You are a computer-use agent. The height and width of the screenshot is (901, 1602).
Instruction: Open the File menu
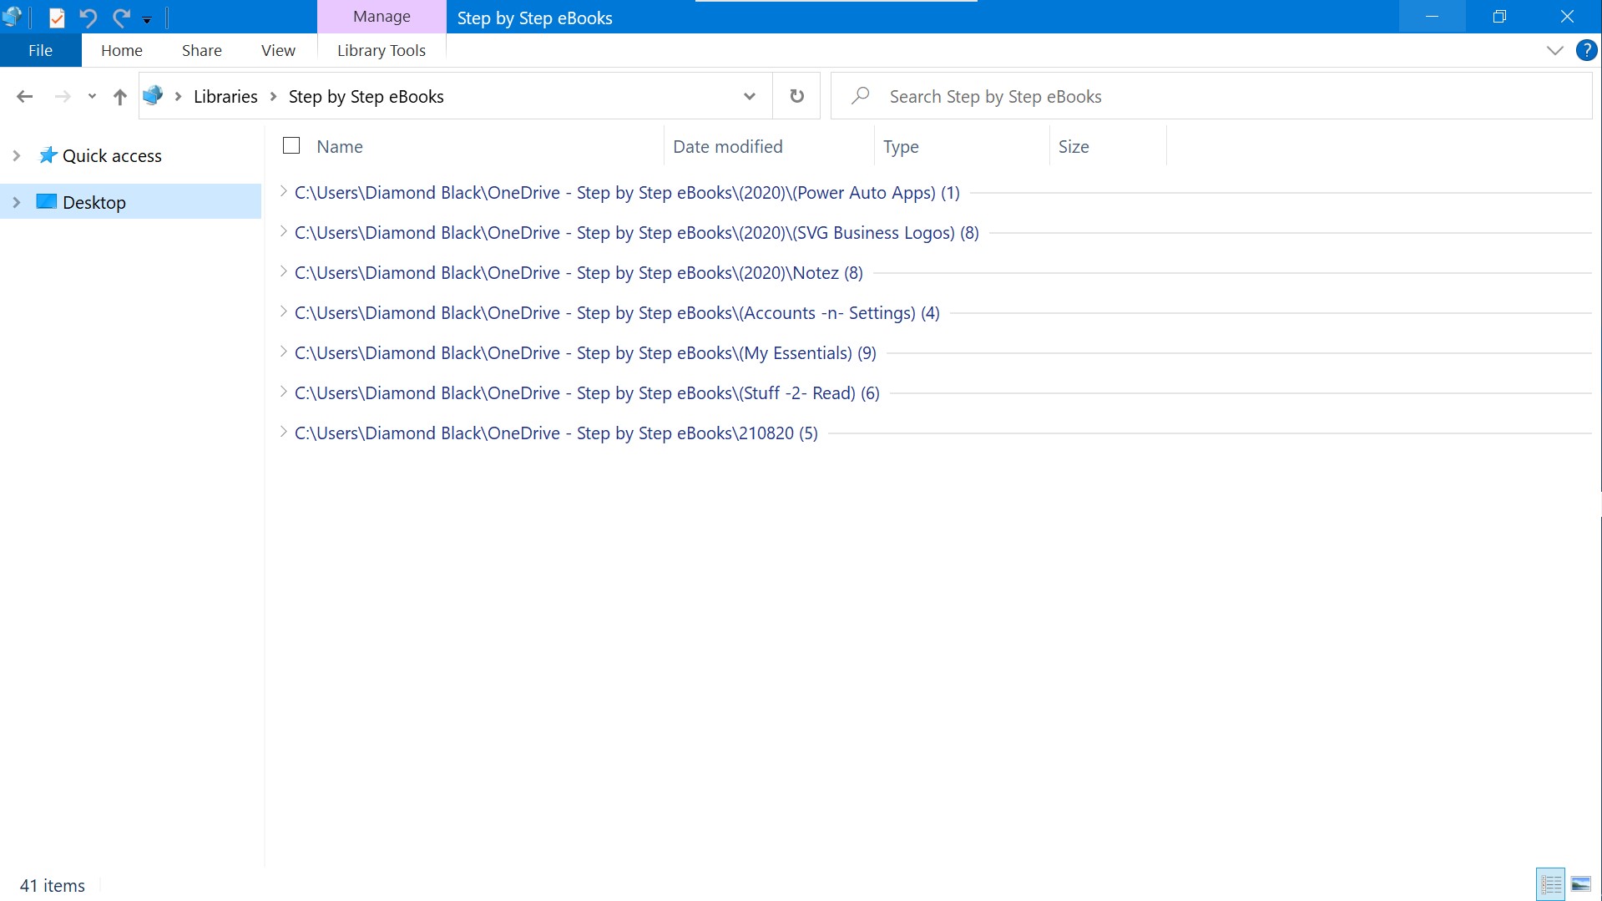[x=40, y=50]
